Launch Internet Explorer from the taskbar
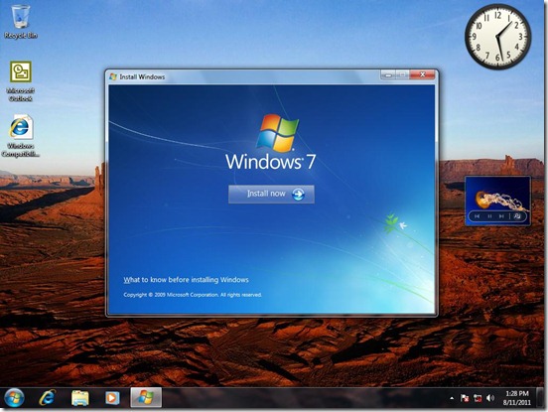Screen dimensions: 548x412 click(48, 398)
